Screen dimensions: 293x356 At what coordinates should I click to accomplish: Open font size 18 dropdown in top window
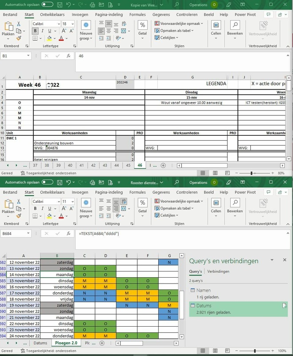tap(72, 24)
